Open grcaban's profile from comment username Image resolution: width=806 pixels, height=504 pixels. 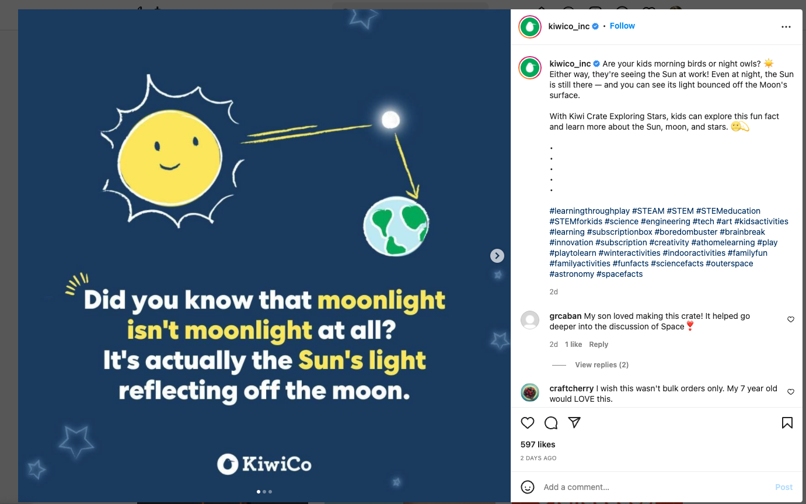(x=566, y=316)
